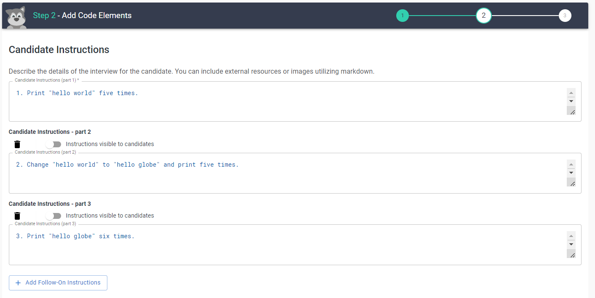Viewport: 595px width, 298px height.
Task: Toggle part 2 instructions visible to candidates
Action: tap(53, 144)
